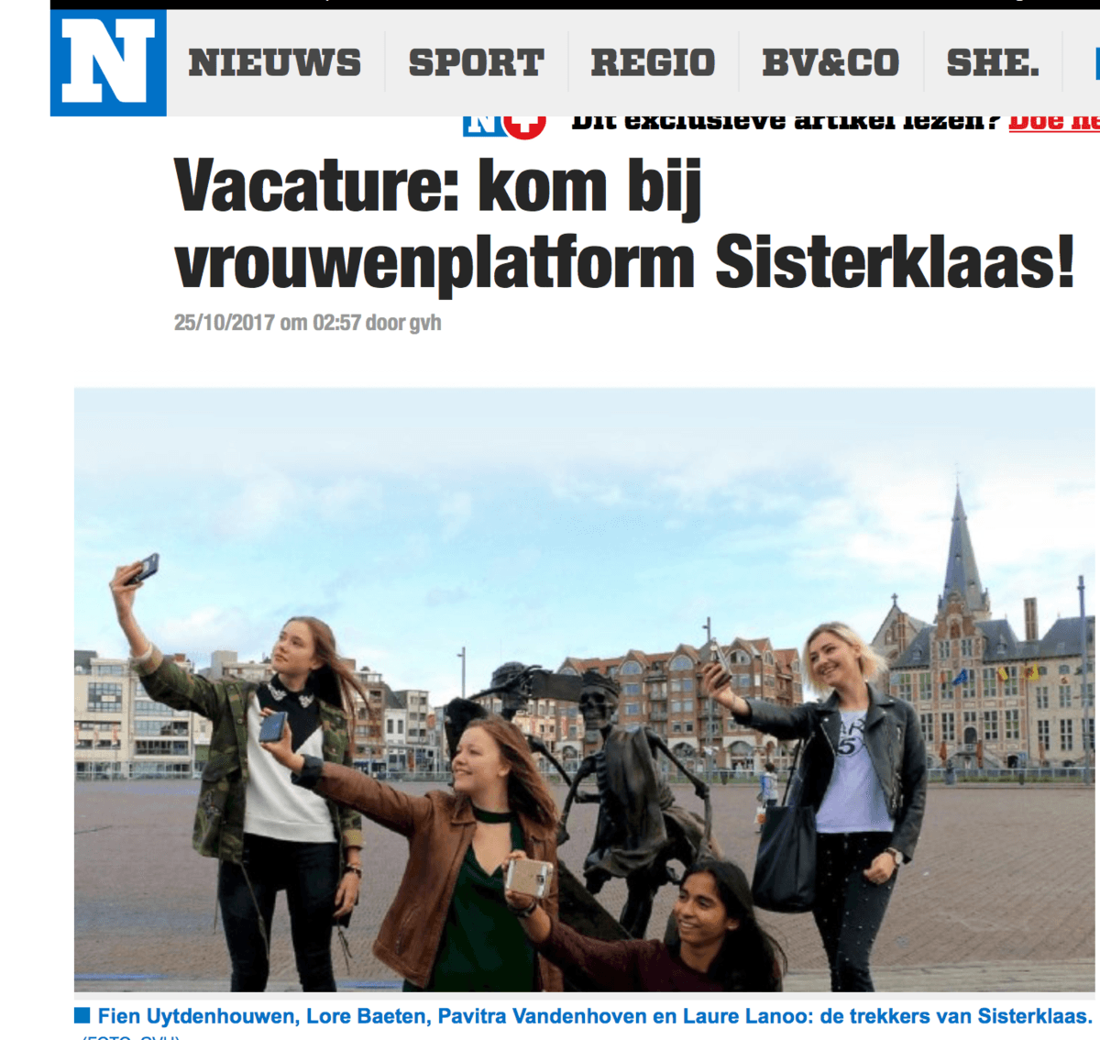Click the photo caption naming Fien Uytdenhouwen
The width and height of the screenshot is (1100, 1040).
click(x=595, y=1016)
